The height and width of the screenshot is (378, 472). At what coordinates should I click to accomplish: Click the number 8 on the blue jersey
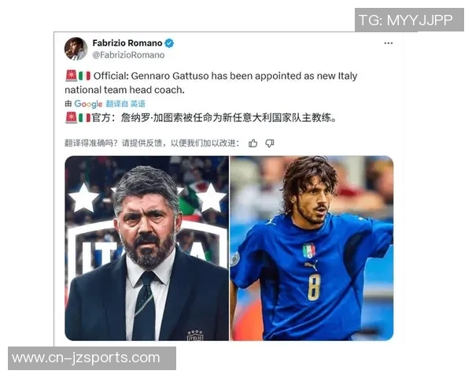(314, 287)
